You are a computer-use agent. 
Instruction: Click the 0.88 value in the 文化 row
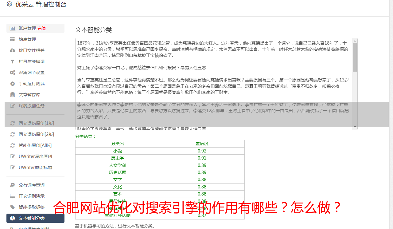(202, 187)
